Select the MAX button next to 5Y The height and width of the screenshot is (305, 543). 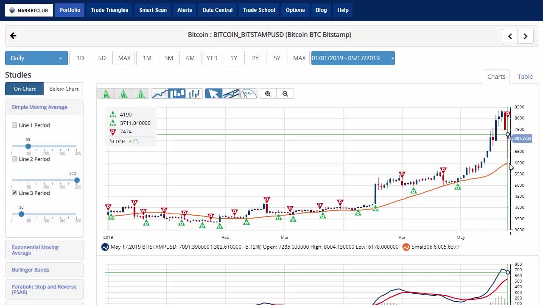(x=299, y=58)
